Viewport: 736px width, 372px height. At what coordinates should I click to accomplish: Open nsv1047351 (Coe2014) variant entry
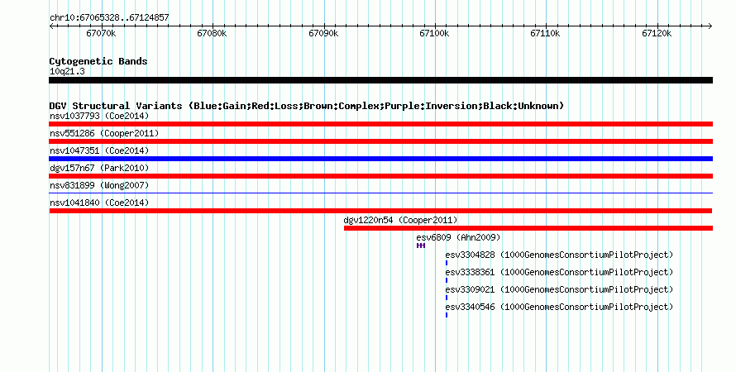[x=99, y=150]
